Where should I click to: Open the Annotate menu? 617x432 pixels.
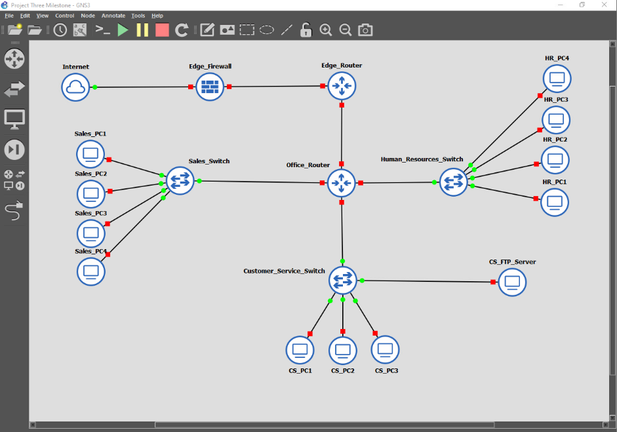pos(113,16)
